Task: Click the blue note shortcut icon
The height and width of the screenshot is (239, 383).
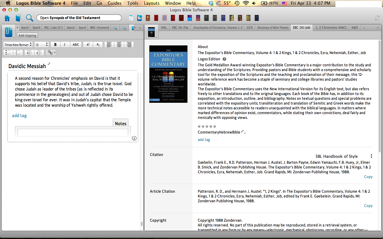Action: coord(139,18)
